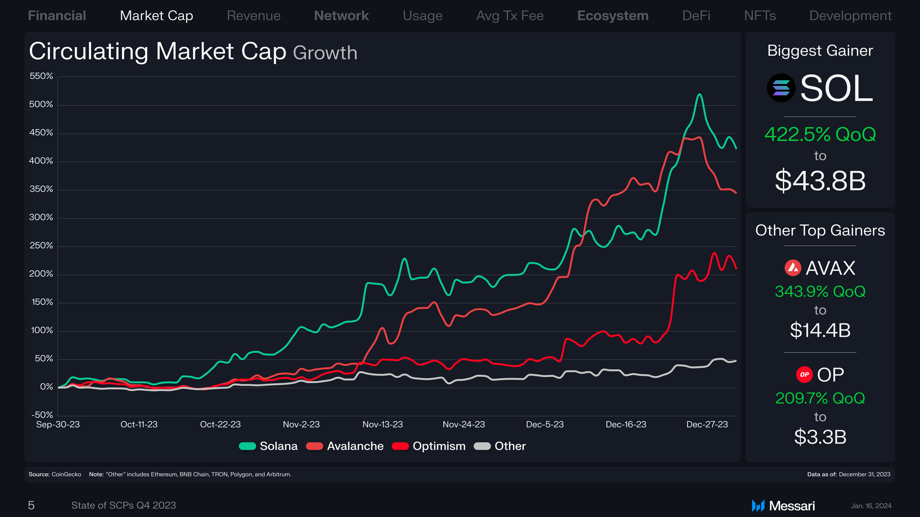This screenshot has width=920, height=517.
Task: Click the Messari logo in the footer
Action: 783,506
